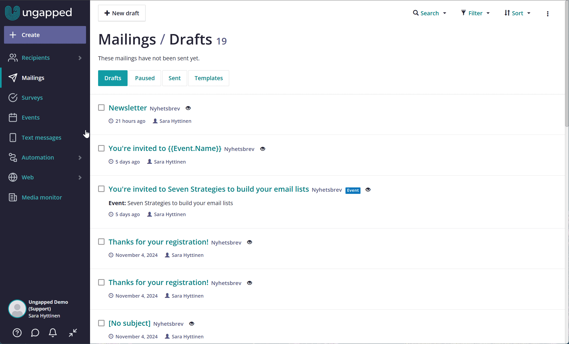This screenshot has width=569, height=344.
Task: Click the Mailings breadcrumb heading
Action: 127,39
